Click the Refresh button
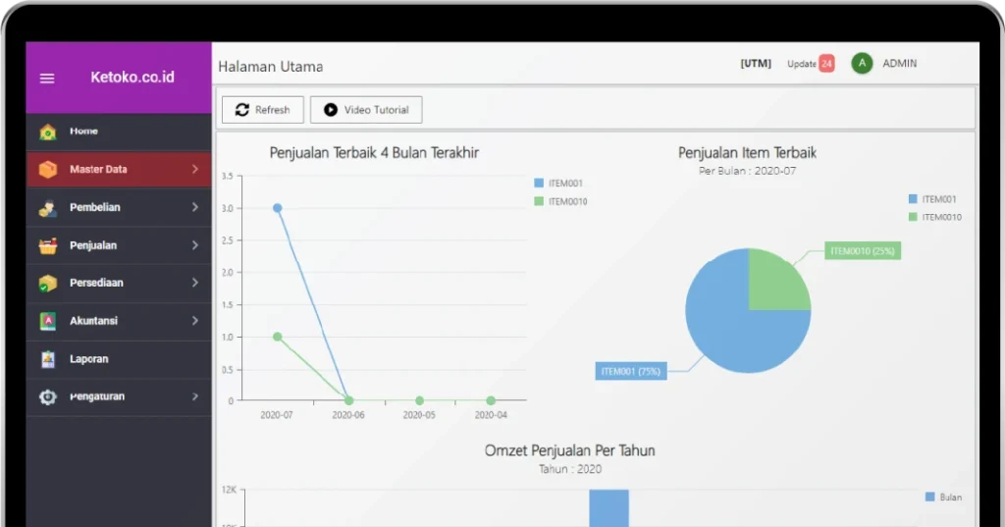1005x527 pixels. tap(263, 110)
